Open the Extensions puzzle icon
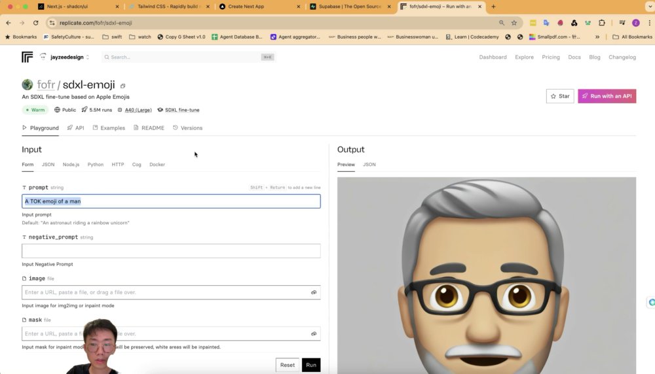 601,23
